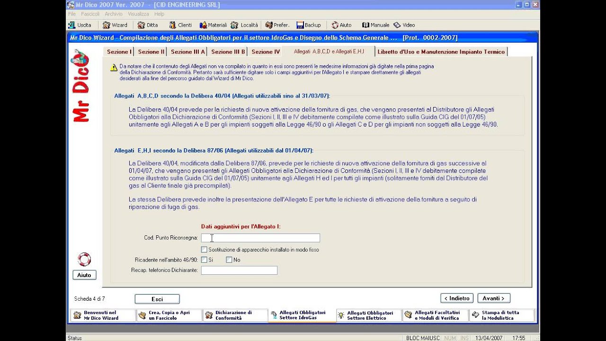This screenshot has height=341, width=606.
Task: Open the Ditta toolbar icon
Action: pyautogui.click(x=141, y=25)
